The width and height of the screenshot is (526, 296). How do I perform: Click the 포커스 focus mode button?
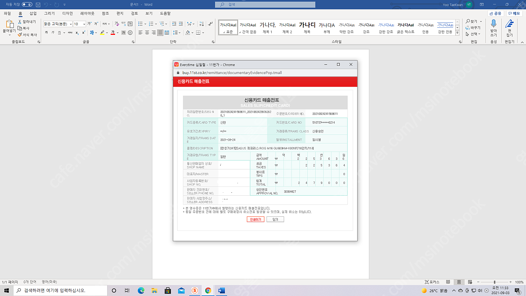click(432, 282)
